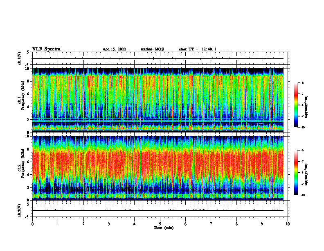Click the log(PSD) label beside ch.2 color bar
Screen dimensions: 324x251
306,174
